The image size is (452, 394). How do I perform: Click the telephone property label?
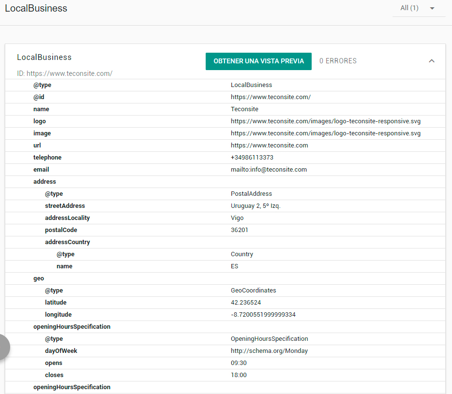click(x=47, y=158)
